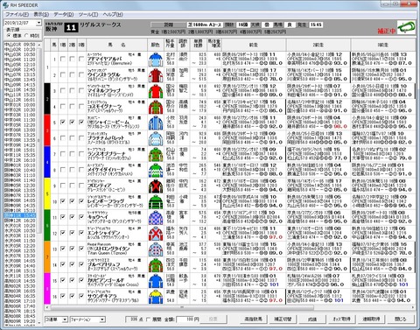Uncheck the 2着 box for horse 5
The width and height of the screenshot is (420, 330).
[x=72, y=123]
